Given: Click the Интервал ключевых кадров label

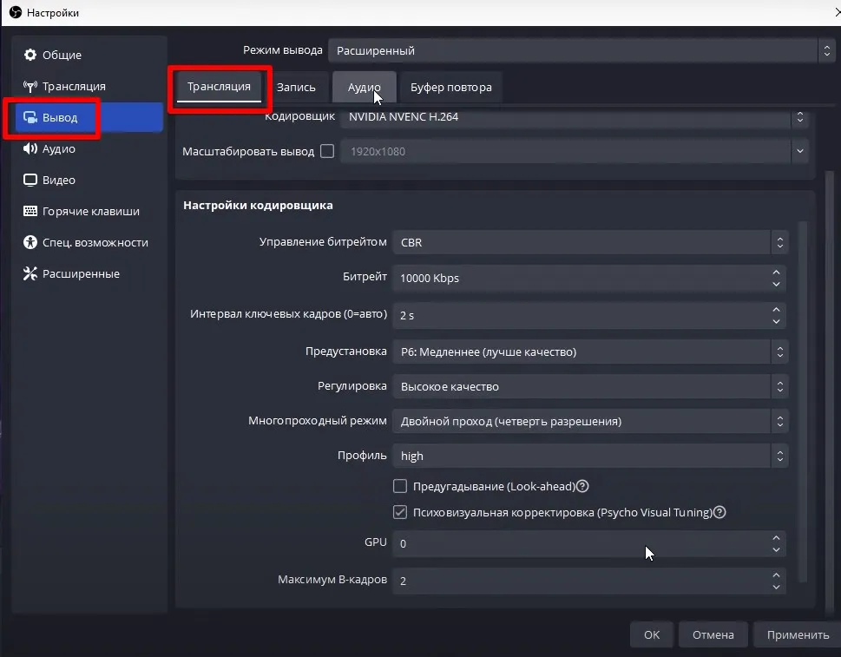Looking at the screenshot, I should (x=288, y=314).
